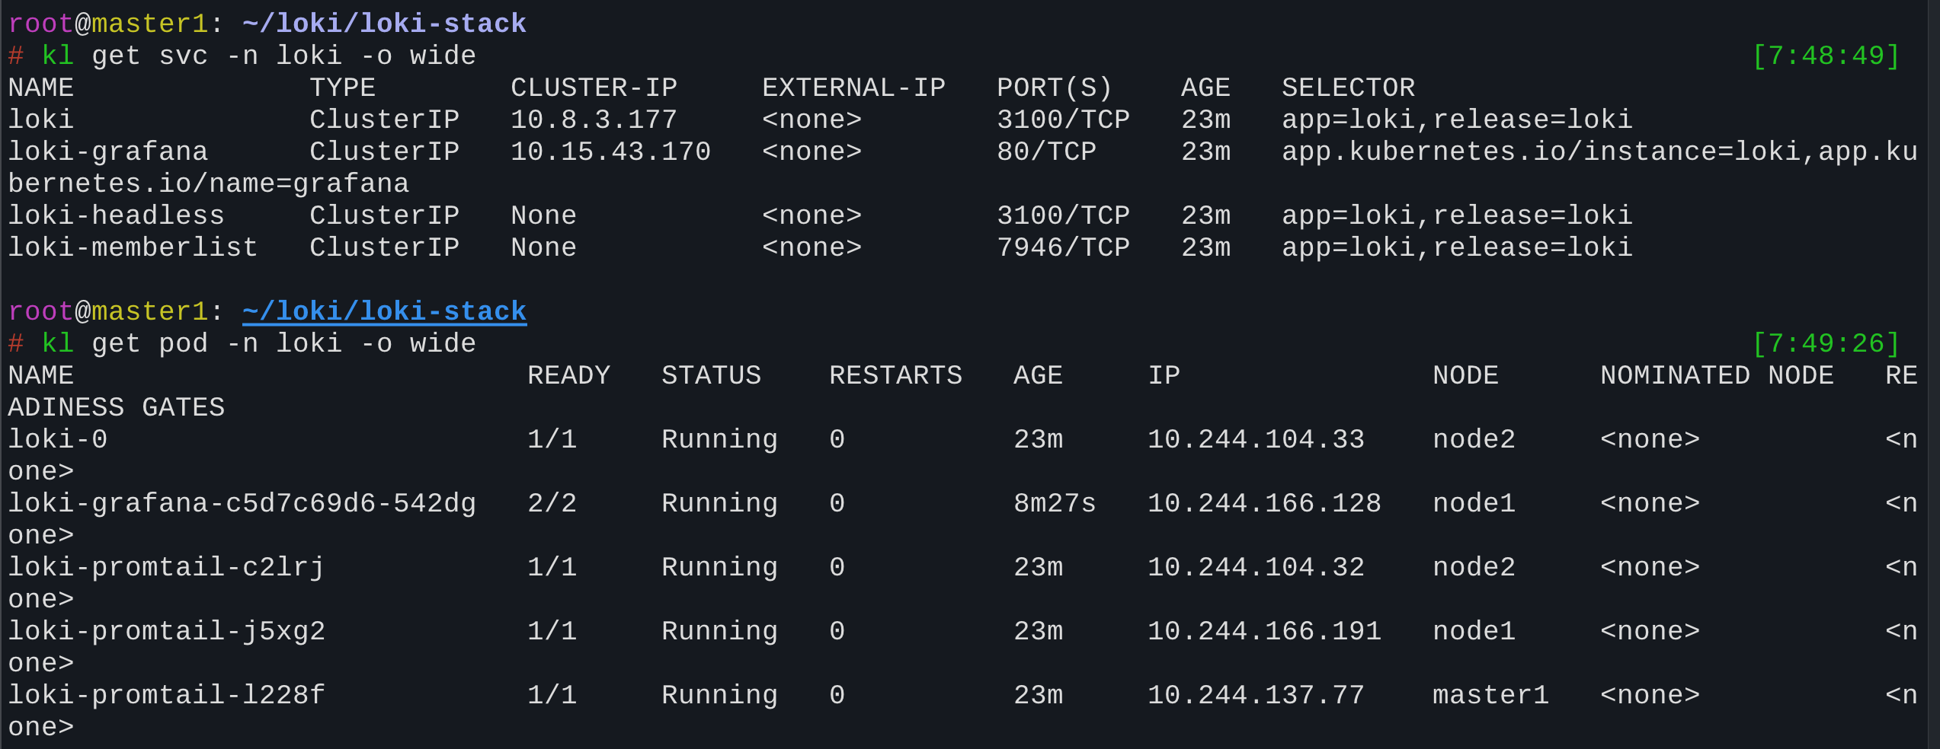Select pod IP 10.244.166.128
This screenshot has height=749, width=1940.
coord(1264,503)
